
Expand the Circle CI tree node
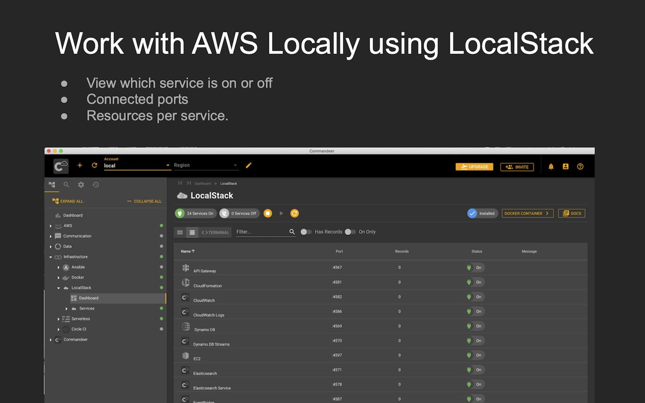coord(58,329)
